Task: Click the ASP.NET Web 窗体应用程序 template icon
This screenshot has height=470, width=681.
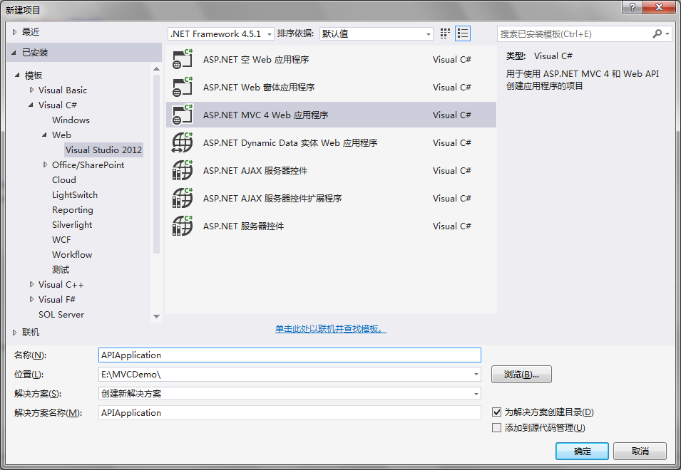Action: (x=183, y=87)
